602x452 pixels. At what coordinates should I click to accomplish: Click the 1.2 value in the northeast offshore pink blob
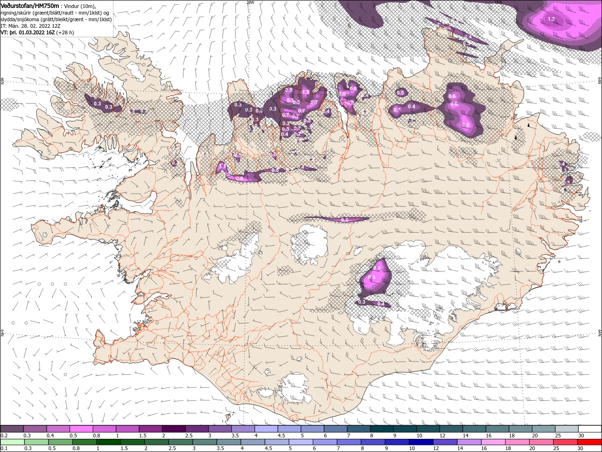pos(552,19)
